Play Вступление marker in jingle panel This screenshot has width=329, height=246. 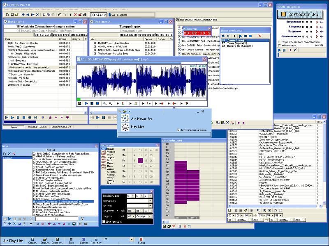317,22
